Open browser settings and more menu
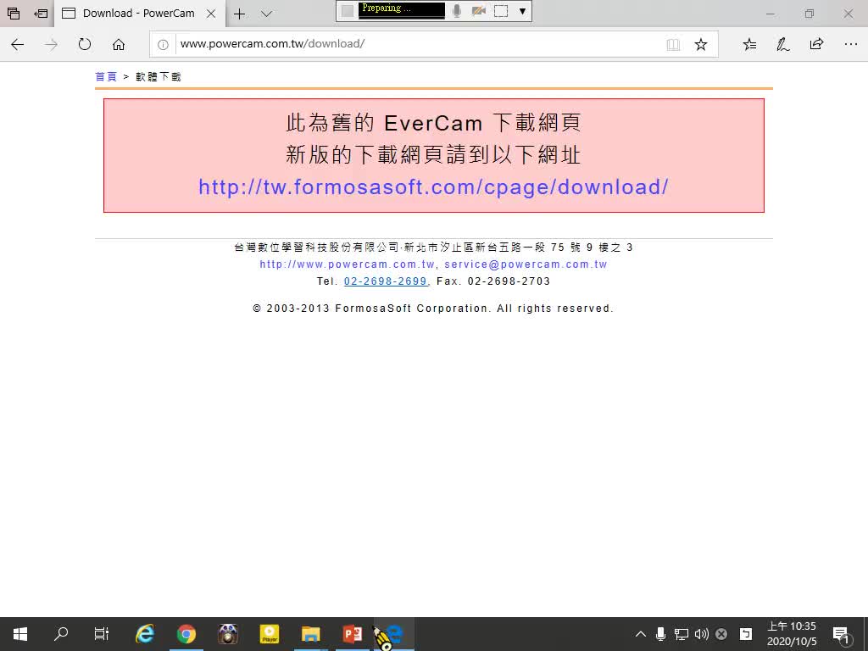 [x=851, y=44]
